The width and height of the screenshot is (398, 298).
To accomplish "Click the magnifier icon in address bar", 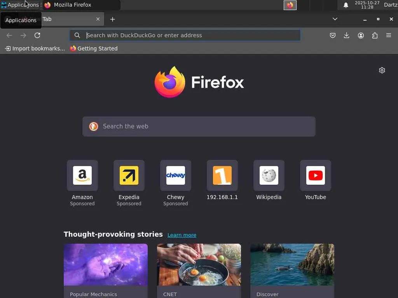I will point(77,35).
